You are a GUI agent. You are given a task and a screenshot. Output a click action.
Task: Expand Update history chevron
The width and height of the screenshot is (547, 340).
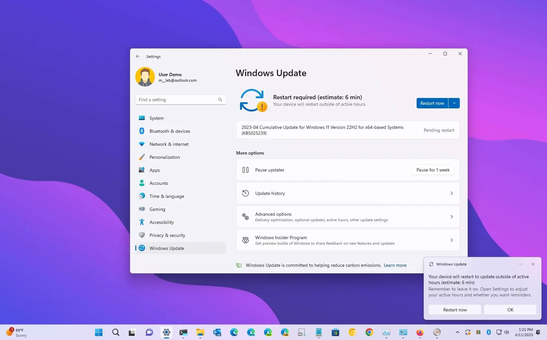[x=452, y=193]
